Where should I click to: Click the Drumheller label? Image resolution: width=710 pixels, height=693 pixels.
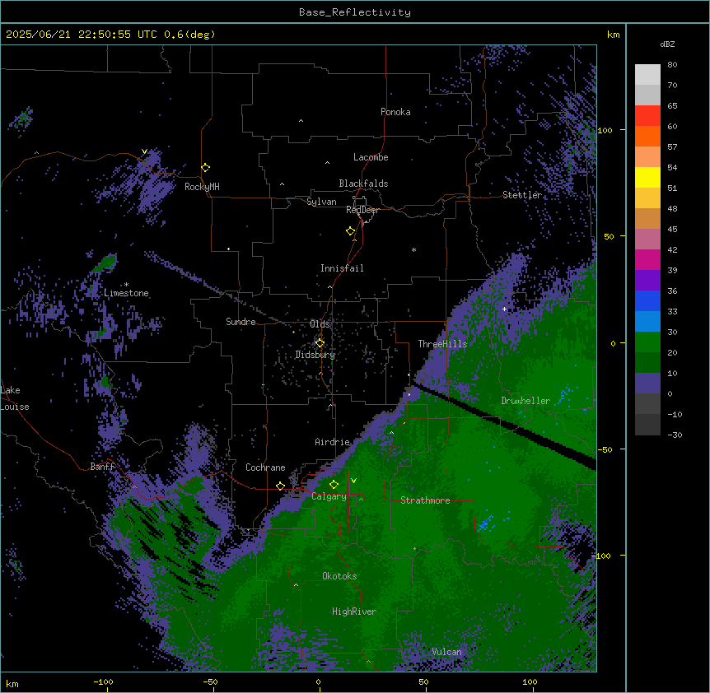[x=525, y=401]
